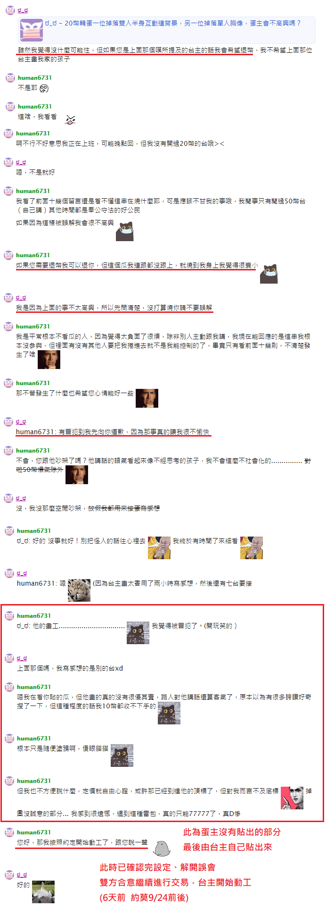Open the second monk sticker after 來細看
Image resolution: width=326 pixels, height=916 pixels.
point(252,547)
